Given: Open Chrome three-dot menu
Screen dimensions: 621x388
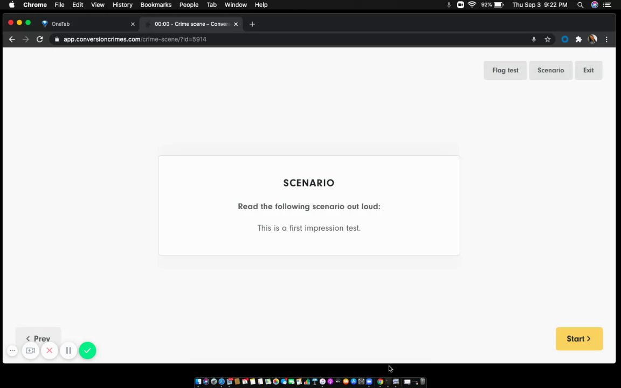Looking at the screenshot, I should tap(606, 39).
